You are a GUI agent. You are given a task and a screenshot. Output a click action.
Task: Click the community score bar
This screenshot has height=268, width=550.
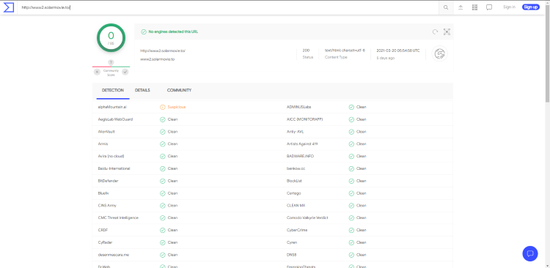[111, 67]
